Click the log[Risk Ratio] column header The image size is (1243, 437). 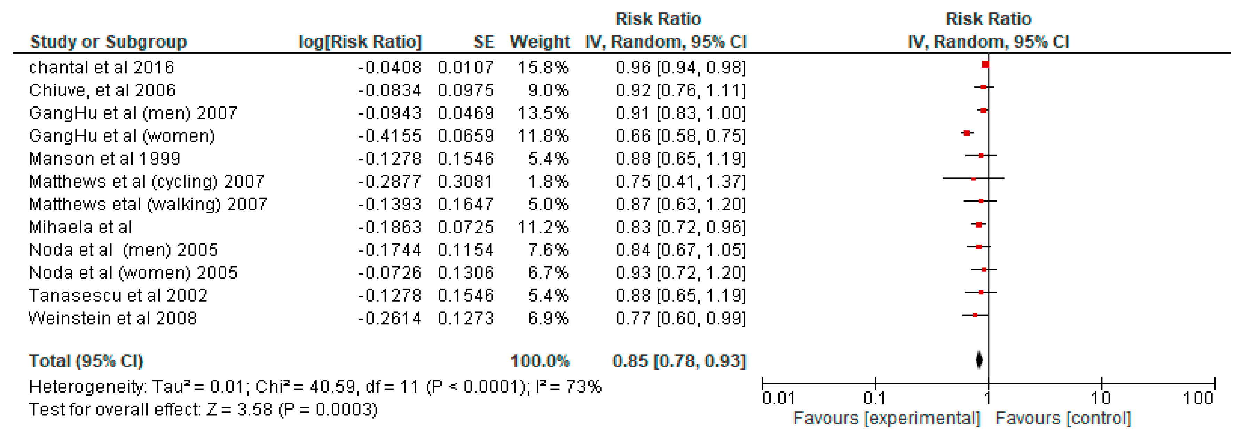coord(360,42)
